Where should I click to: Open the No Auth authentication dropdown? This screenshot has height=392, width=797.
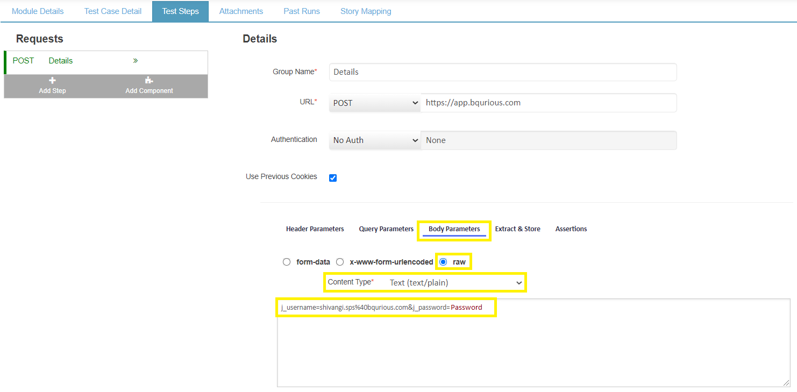[x=375, y=140]
